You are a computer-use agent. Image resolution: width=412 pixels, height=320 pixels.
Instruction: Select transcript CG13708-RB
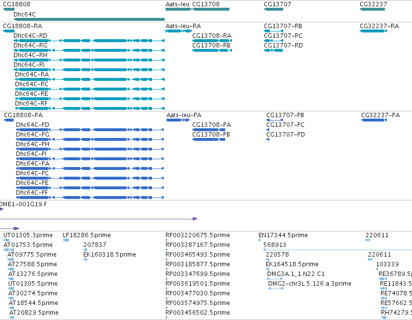pos(212,50)
